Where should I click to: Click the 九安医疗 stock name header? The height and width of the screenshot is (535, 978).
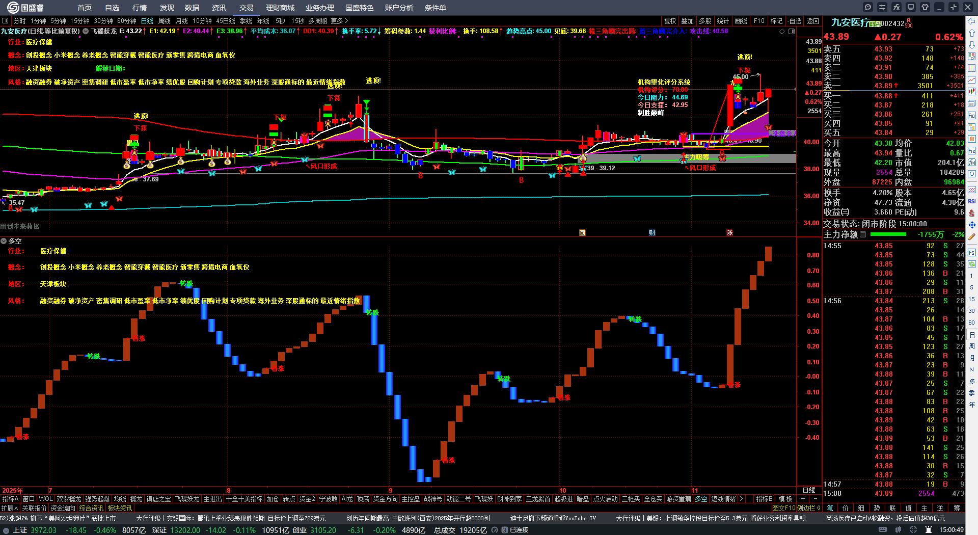(x=850, y=22)
